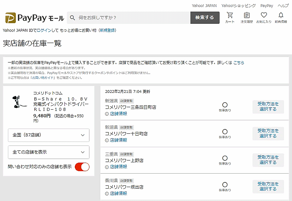The width and height of the screenshot is (292, 201).
Task: Focus the product search input field
Action: 131,18
